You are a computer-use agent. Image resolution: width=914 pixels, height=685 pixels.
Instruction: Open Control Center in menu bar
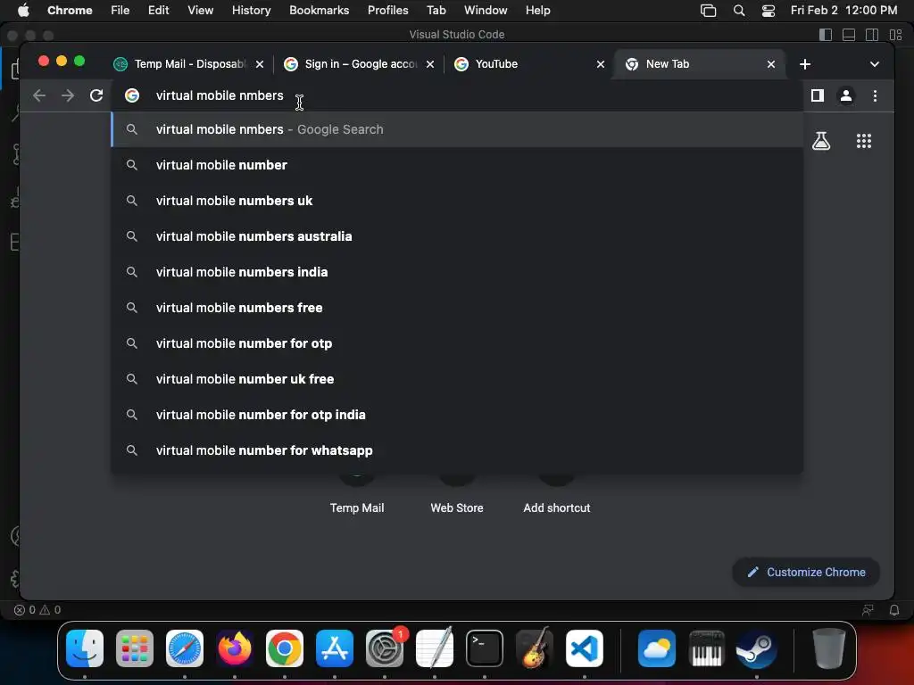point(769,11)
